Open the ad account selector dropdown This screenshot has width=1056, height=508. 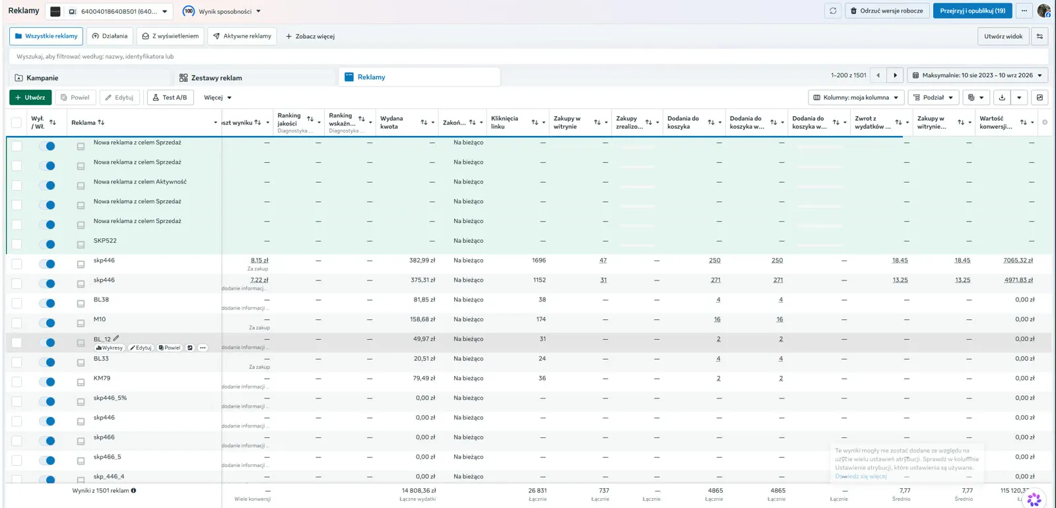point(109,11)
